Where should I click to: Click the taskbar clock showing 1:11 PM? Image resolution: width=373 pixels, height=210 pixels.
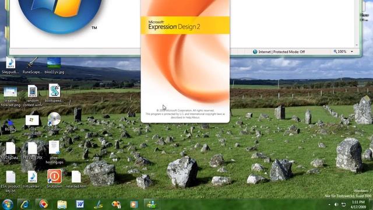(358, 205)
